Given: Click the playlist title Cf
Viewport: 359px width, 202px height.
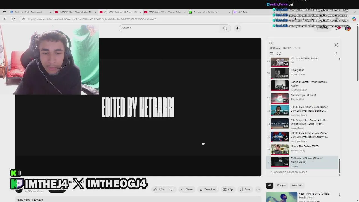Looking at the screenshot, I should [271, 43].
